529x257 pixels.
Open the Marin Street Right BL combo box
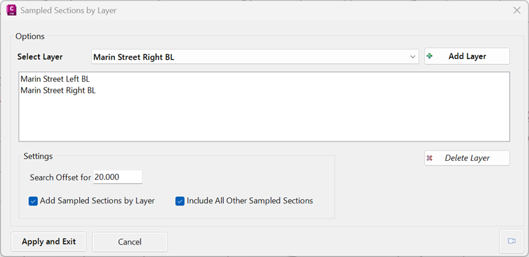pos(255,57)
